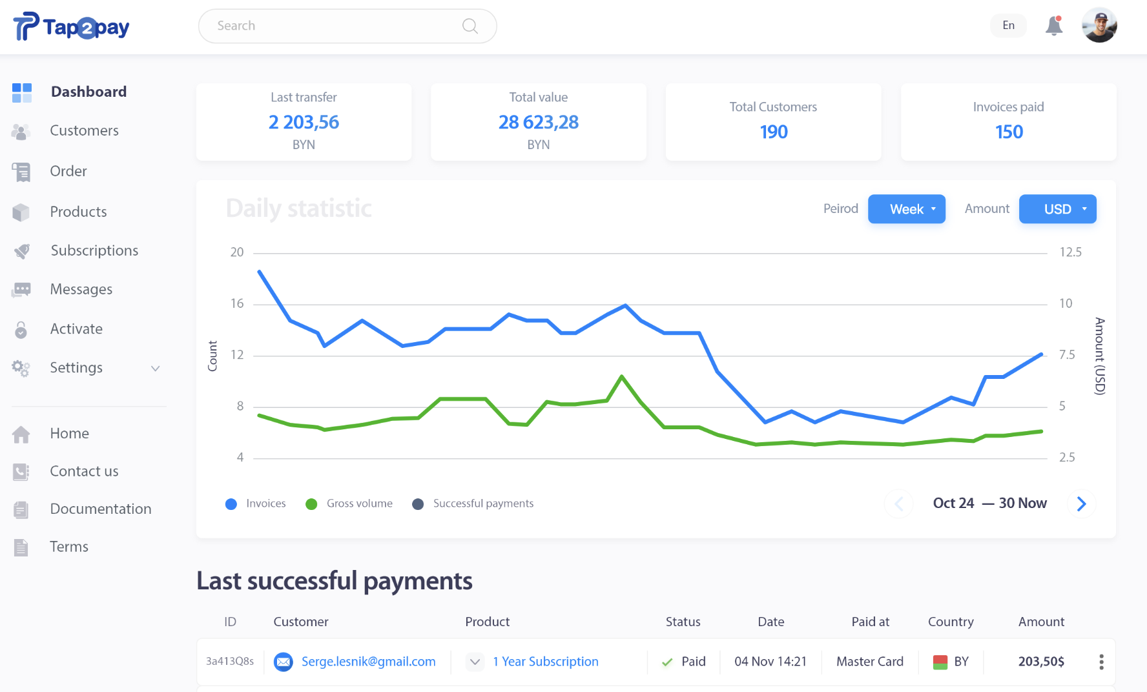The image size is (1147, 692).
Task: Switch language with En button
Action: [x=1008, y=25]
